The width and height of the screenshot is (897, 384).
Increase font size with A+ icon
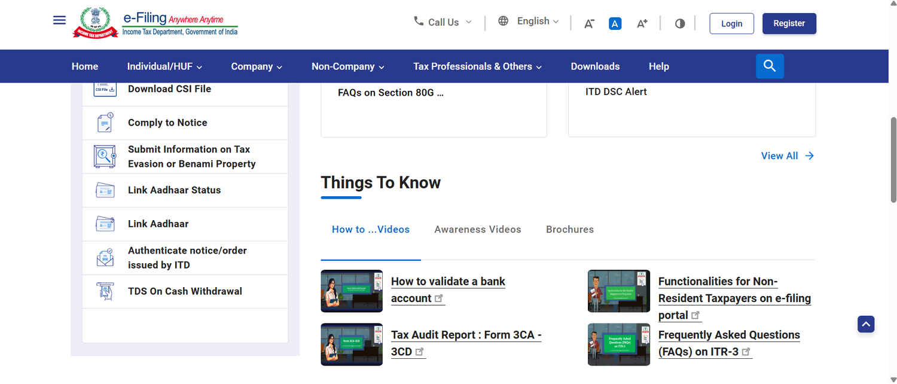pyautogui.click(x=642, y=23)
